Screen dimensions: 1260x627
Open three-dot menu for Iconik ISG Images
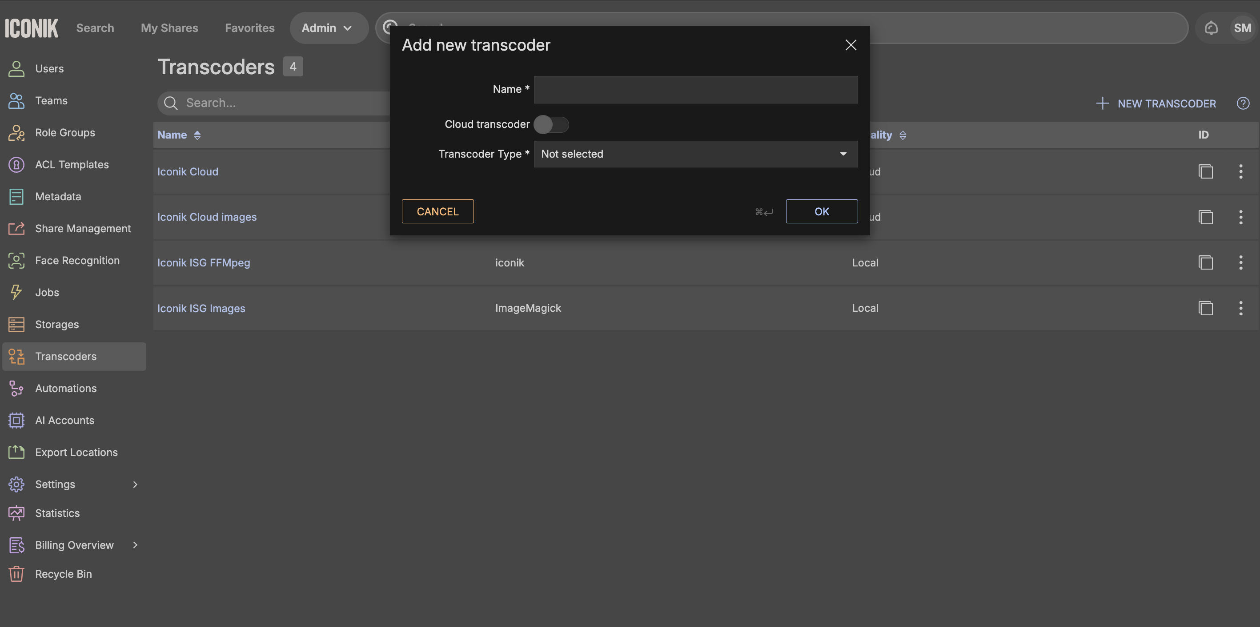[1240, 308]
